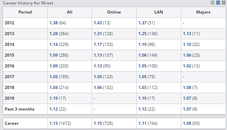Open the 2015 Majors rating 1.06
Viewport: 227px width, 130px height.
(187, 55)
